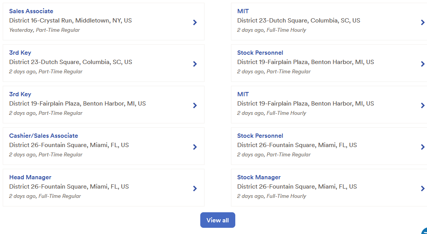Click the chevron arrow on Sales Associate card
The height and width of the screenshot is (234, 427).
(x=195, y=23)
